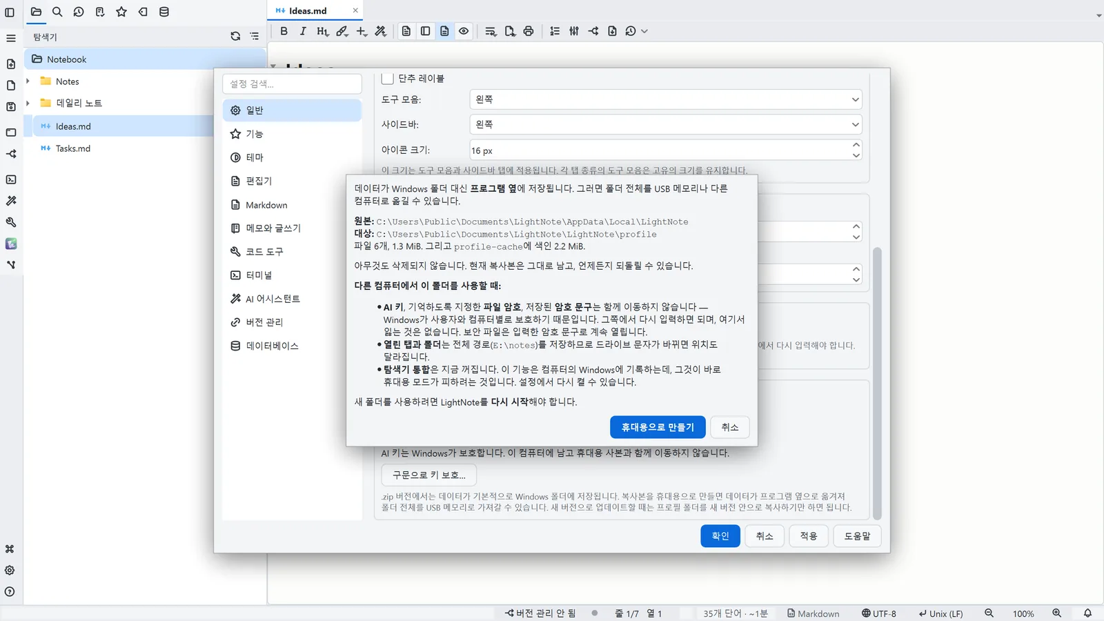Open the hamburger menu icon

coord(10,38)
